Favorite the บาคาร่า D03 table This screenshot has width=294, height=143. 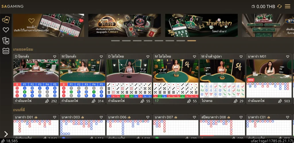click(101, 117)
